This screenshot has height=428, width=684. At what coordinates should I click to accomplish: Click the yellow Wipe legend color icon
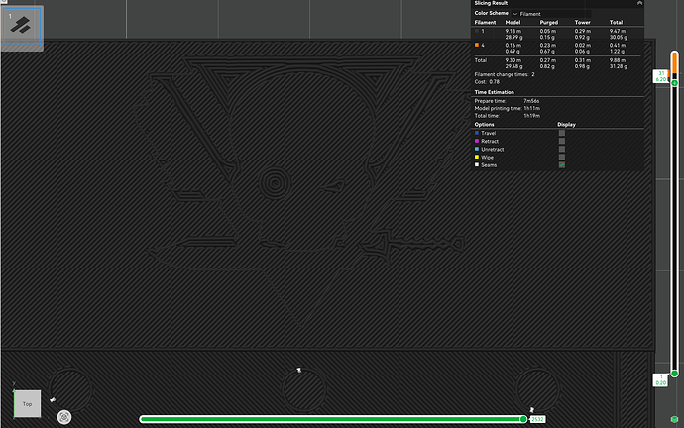click(x=477, y=157)
